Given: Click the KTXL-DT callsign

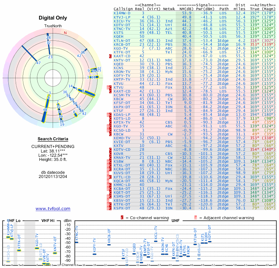Looking at the screenshot, I should click(x=122, y=165).
